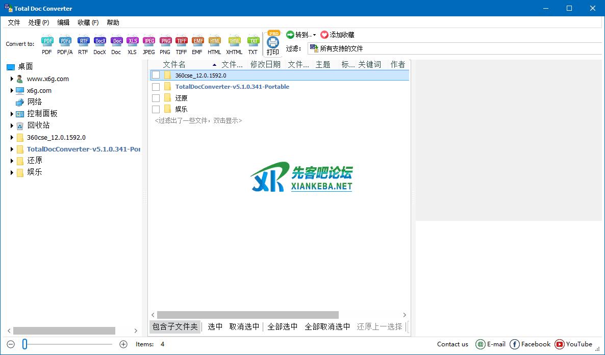
Task: Open the 转到 dropdown arrow
Action: tap(314, 35)
